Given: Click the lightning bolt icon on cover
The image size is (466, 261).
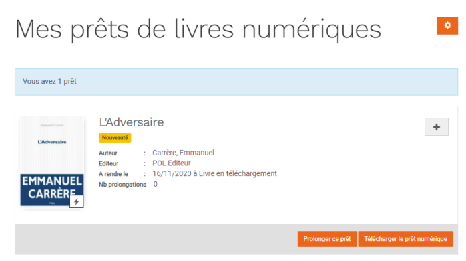Looking at the screenshot, I should pyautogui.click(x=77, y=202).
